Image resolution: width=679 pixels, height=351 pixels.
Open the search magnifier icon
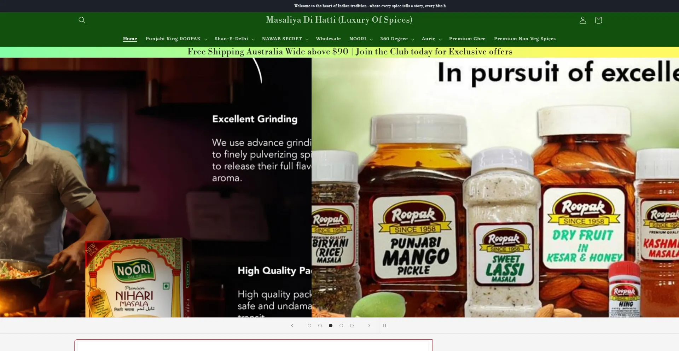click(82, 20)
